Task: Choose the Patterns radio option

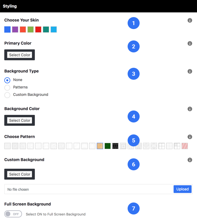Action: pyautogui.click(x=7, y=88)
